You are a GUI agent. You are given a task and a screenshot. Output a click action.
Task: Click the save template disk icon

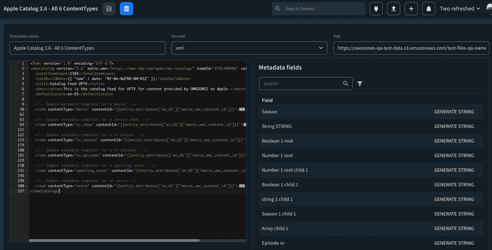(109, 9)
